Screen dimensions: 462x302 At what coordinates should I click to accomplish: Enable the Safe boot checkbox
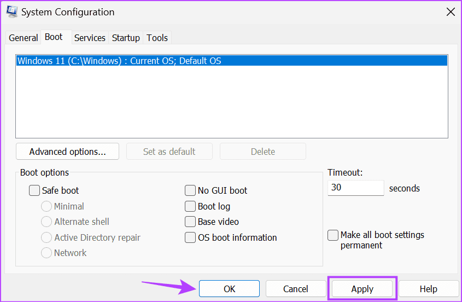point(34,190)
